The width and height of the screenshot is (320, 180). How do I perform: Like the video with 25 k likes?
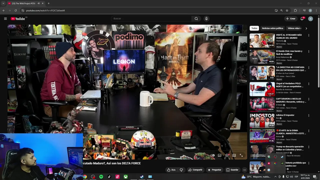[x=171, y=170]
